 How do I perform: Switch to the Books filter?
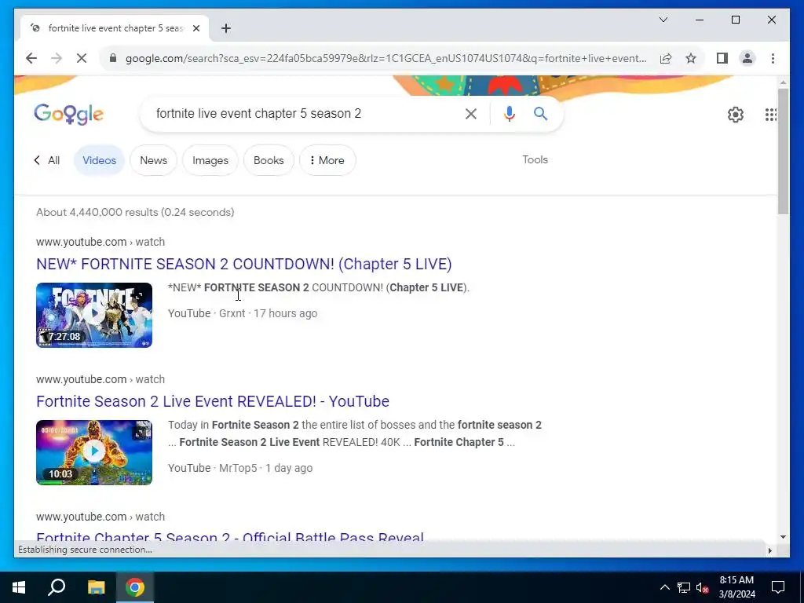[269, 160]
